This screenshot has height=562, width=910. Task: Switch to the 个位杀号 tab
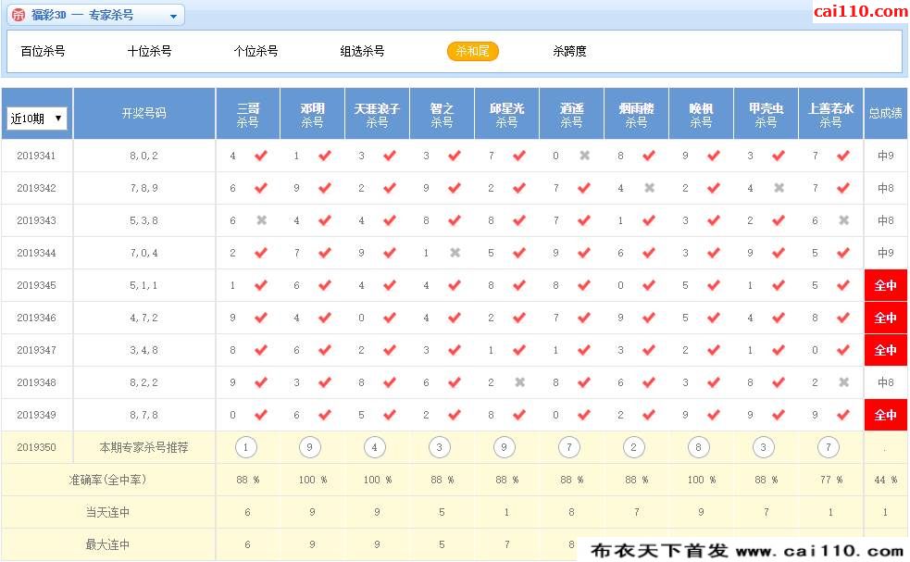coord(256,51)
